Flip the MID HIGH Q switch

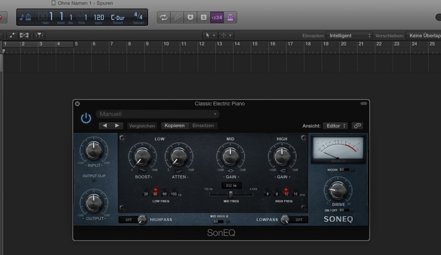click(218, 221)
